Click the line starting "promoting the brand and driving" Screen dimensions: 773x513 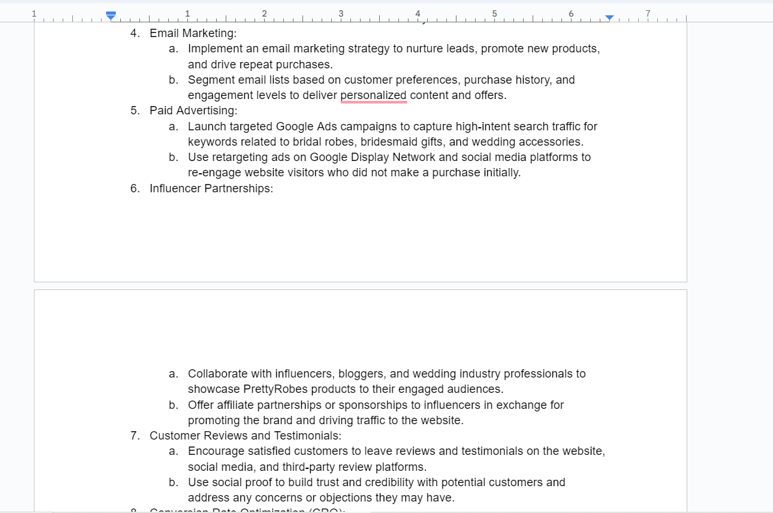point(325,420)
